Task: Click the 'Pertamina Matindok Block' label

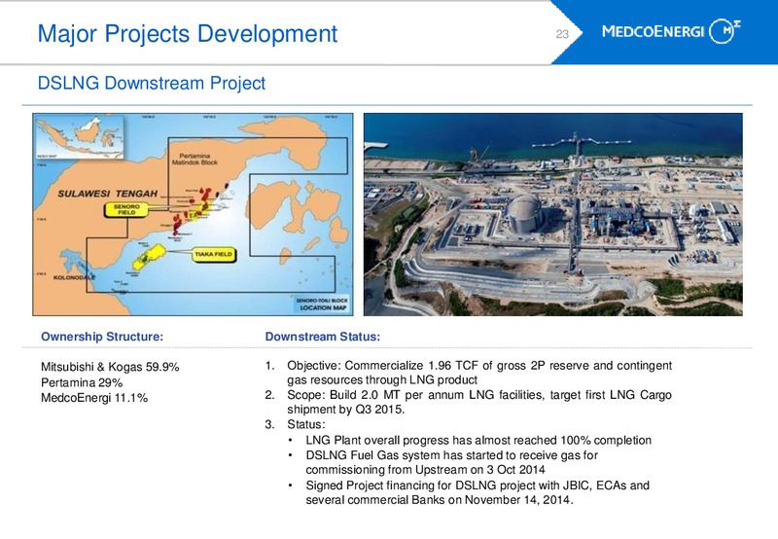Action: pos(194,159)
